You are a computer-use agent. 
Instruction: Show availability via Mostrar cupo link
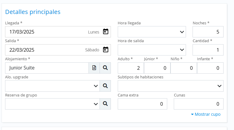(206, 114)
